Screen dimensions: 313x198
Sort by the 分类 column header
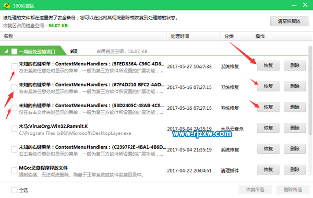pyautogui.click(x=236, y=36)
